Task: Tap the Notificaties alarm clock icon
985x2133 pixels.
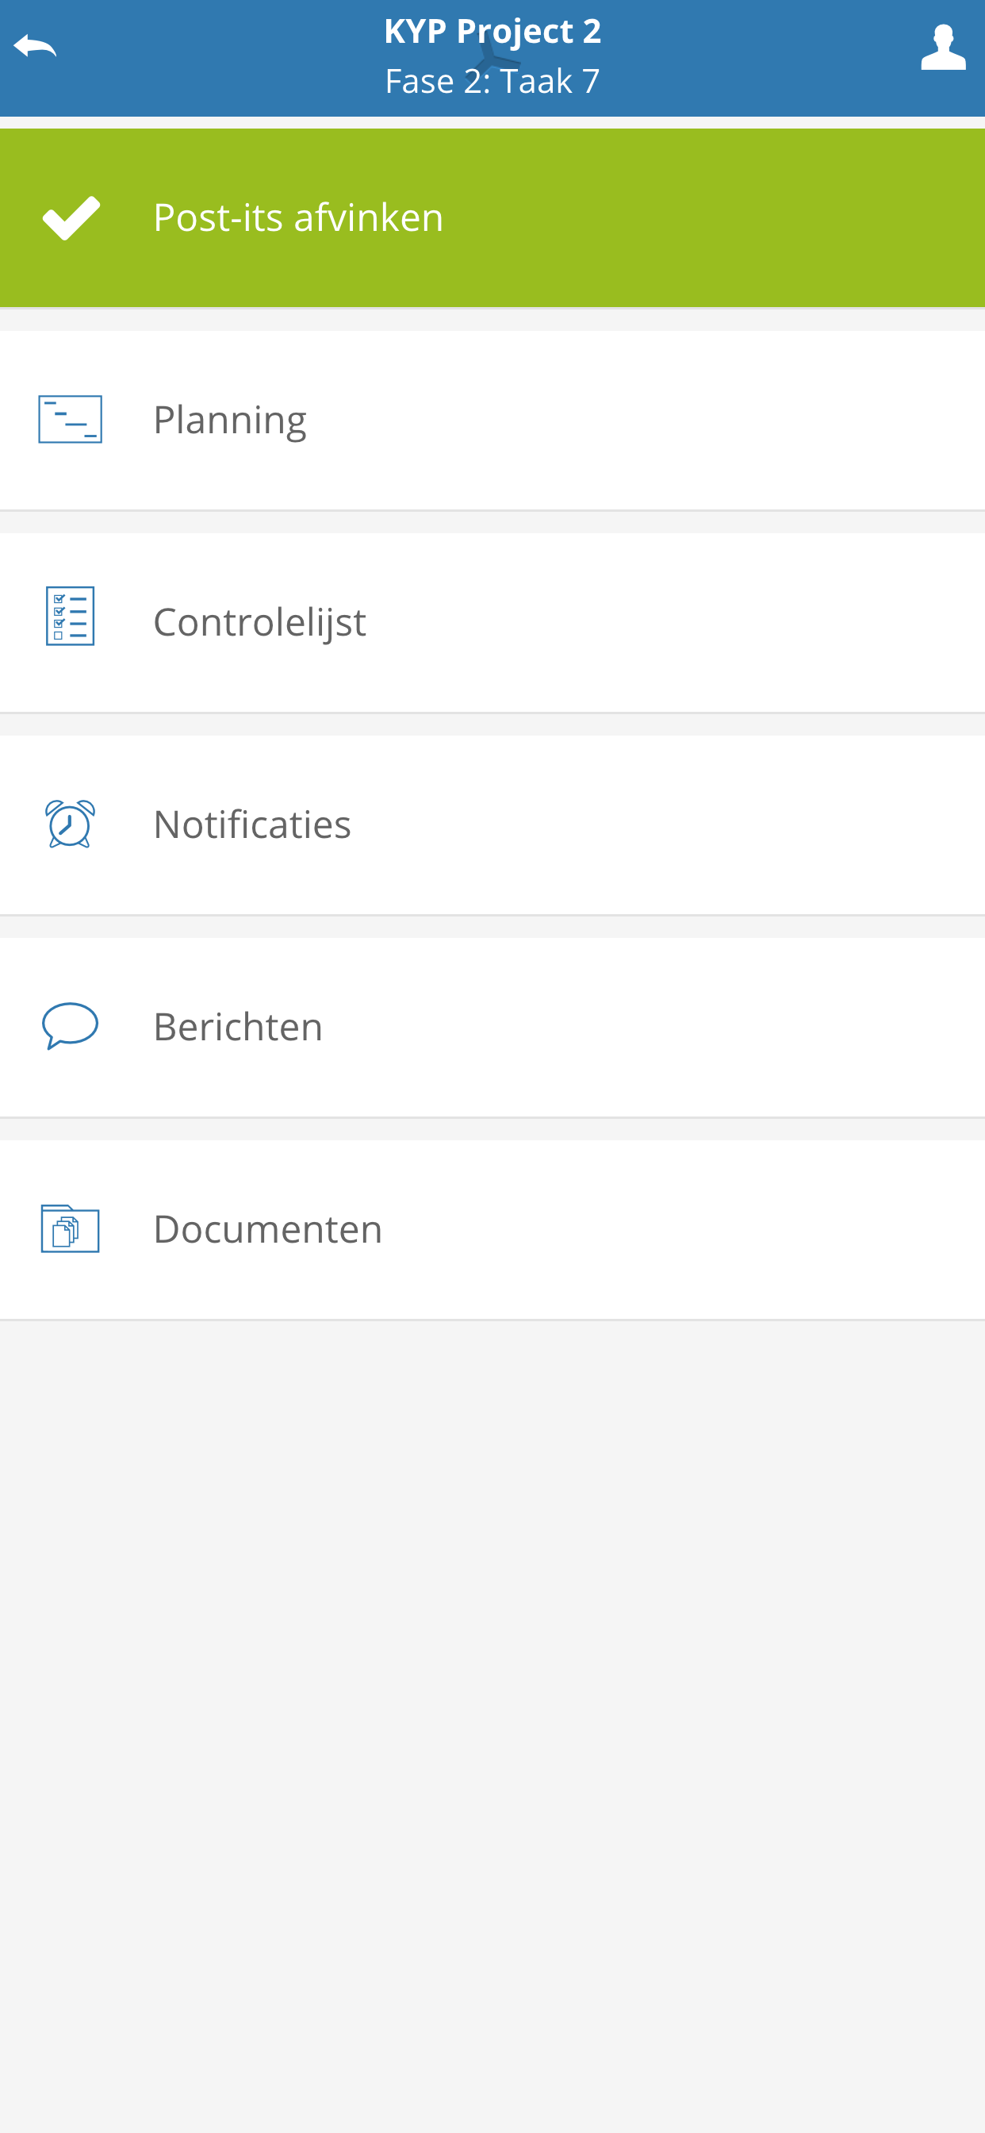Action: coord(71,823)
